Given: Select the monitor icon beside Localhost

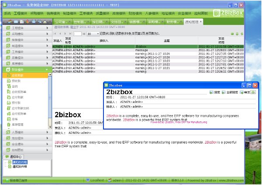Looking at the screenshot, I should click(88, 180).
